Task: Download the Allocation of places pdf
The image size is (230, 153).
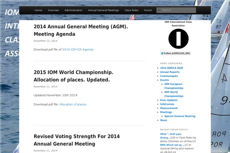Action: coord(73,104)
